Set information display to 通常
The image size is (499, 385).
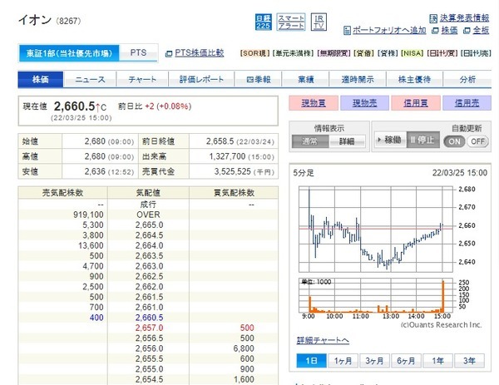[310, 141]
